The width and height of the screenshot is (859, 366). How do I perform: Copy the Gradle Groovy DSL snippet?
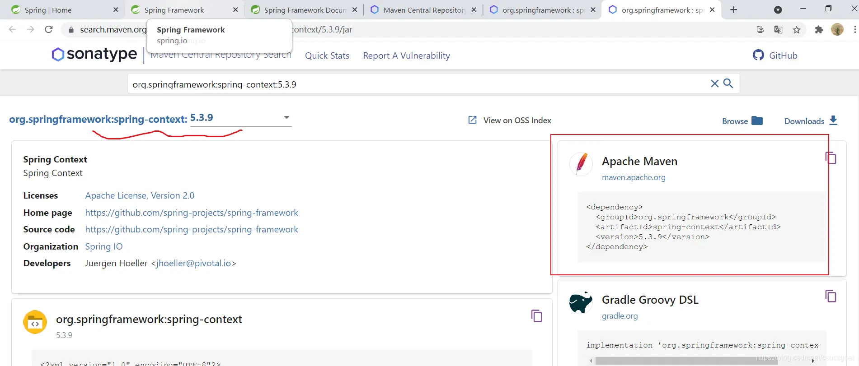(831, 296)
